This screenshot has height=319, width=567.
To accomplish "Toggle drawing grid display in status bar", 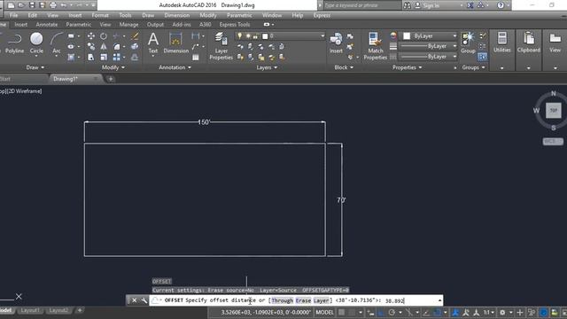I will pyautogui.click(x=341, y=312).
